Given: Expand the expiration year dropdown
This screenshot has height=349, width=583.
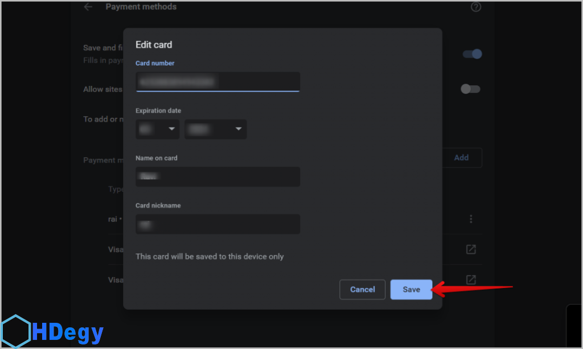Looking at the screenshot, I should (x=215, y=129).
